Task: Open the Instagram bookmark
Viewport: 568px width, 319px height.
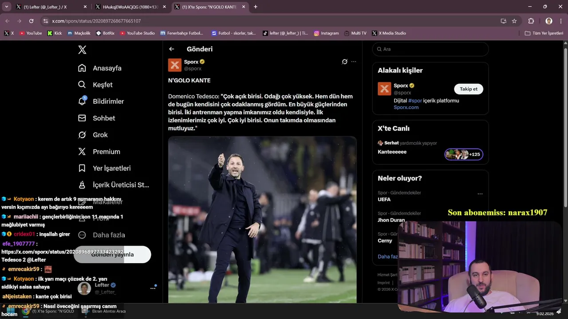Action: [x=326, y=33]
